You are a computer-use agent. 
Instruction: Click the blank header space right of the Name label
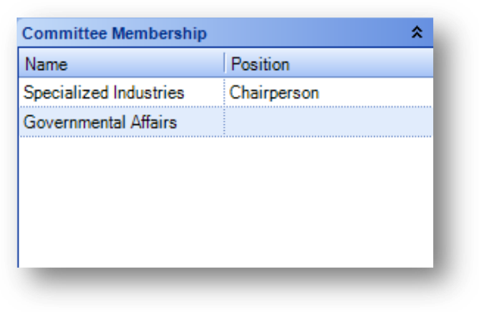(146, 63)
